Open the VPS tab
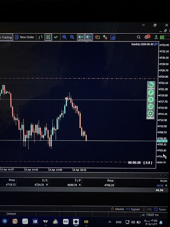Viewport: 170px width, 227px height. [x=147, y=209]
